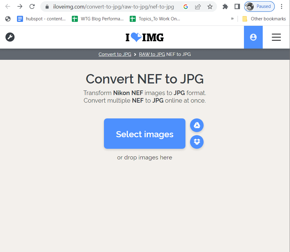Image resolution: width=290 pixels, height=252 pixels.
Task: Click the Select images button
Action: pos(145,134)
